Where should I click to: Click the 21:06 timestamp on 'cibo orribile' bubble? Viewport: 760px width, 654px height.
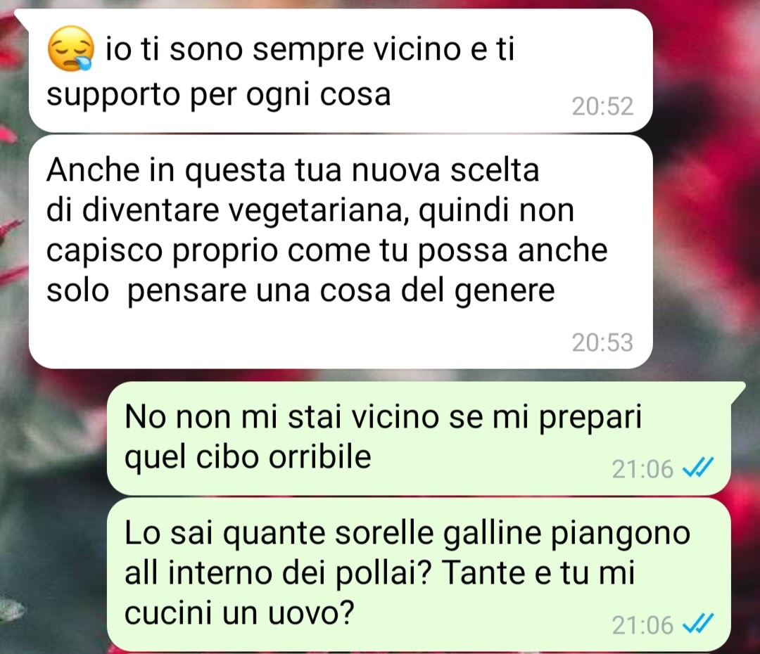pyautogui.click(x=642, y=469)
